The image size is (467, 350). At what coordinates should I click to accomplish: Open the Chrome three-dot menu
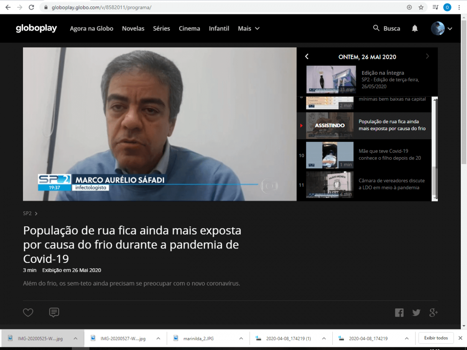click(x=459, y=7)
